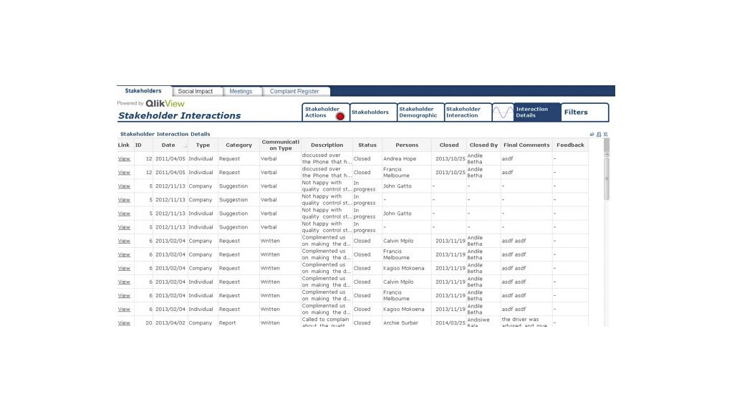Click the XL send-to-Excel icon
This screenshot has width=732, height=412.
(x=605, y=134)
